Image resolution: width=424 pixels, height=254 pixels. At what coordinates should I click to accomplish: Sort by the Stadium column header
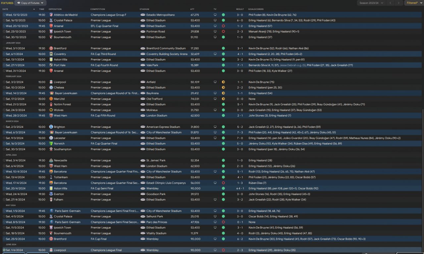click(x=144, y=9)
